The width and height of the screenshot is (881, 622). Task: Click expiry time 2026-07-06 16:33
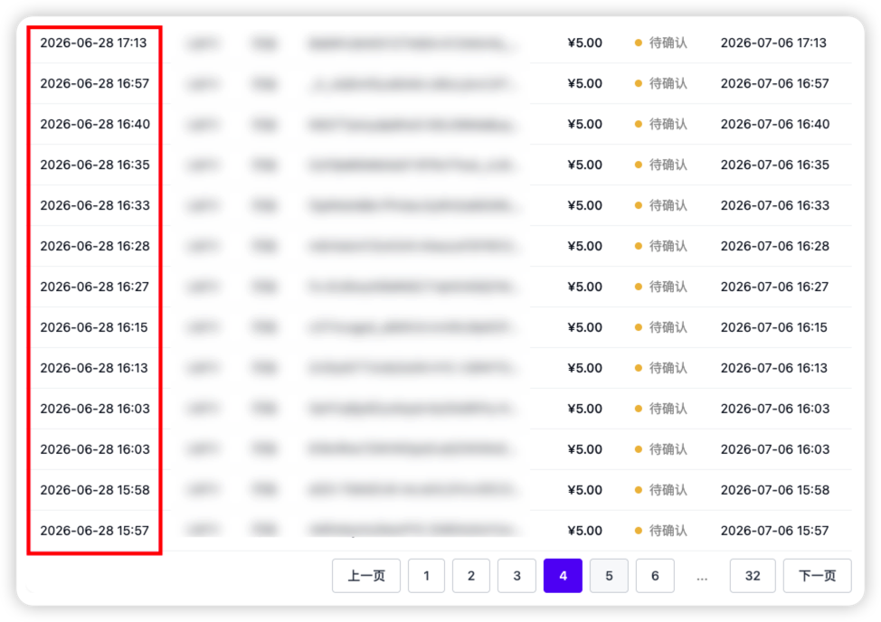(x=775, y=205)
